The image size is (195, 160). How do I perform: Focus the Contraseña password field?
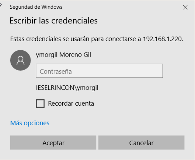tap(99, 71)
